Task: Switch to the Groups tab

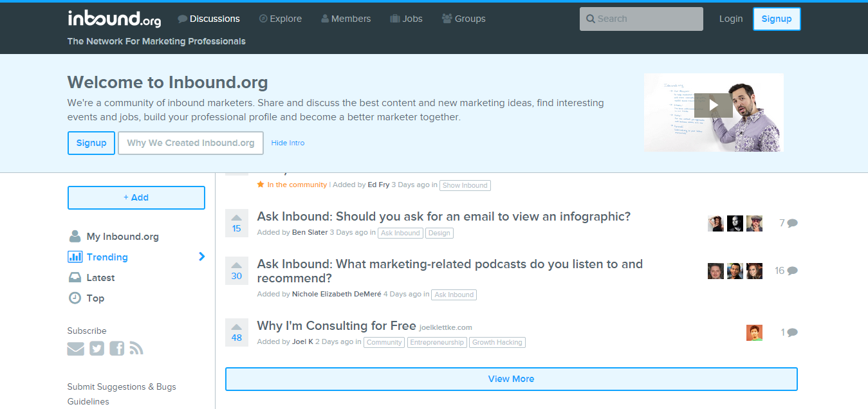Action: click(464, 19)
